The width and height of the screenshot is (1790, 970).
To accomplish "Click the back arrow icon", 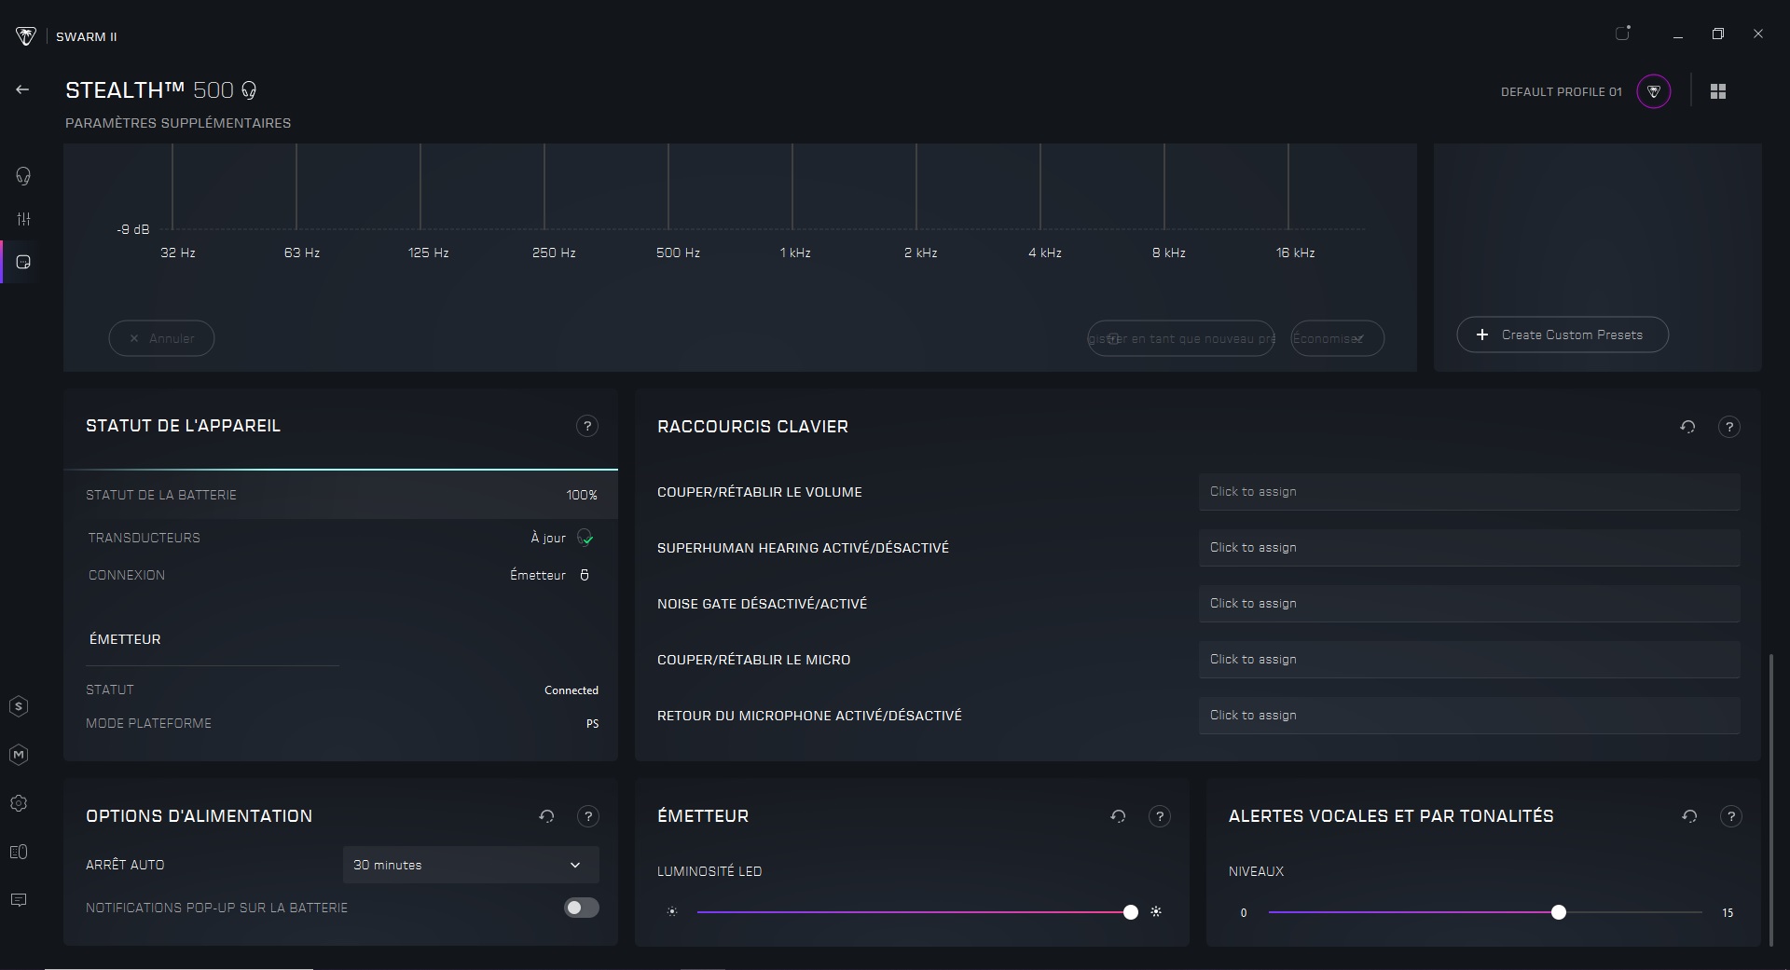I will [x=22, y=89].
